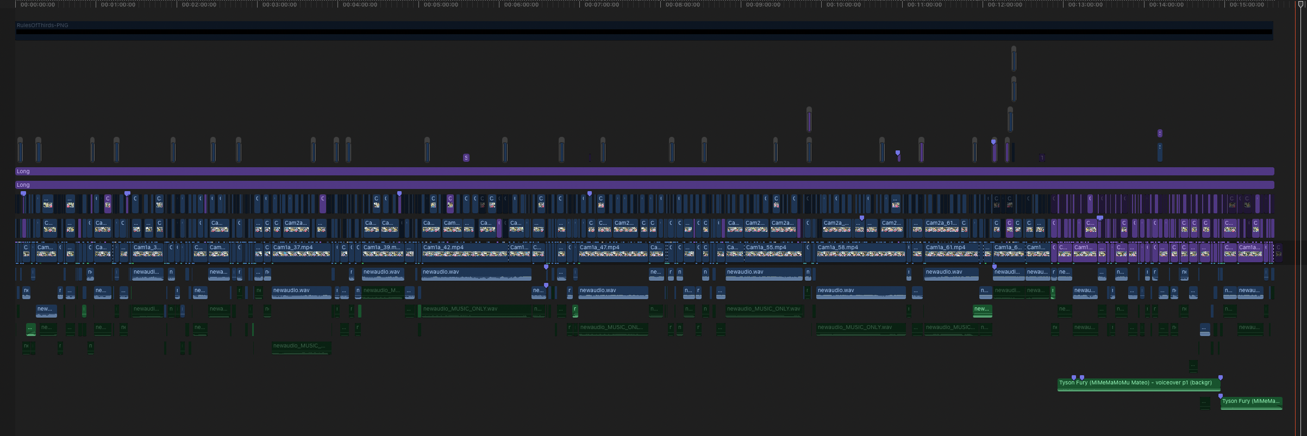
Task: Select the Cam1a_61.mp4 video clip
Action: tap(952, 253)
